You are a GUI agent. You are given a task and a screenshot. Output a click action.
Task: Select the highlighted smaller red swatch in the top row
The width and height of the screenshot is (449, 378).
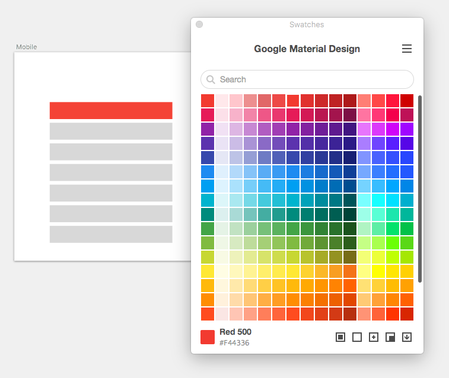(x=293, y=101)
